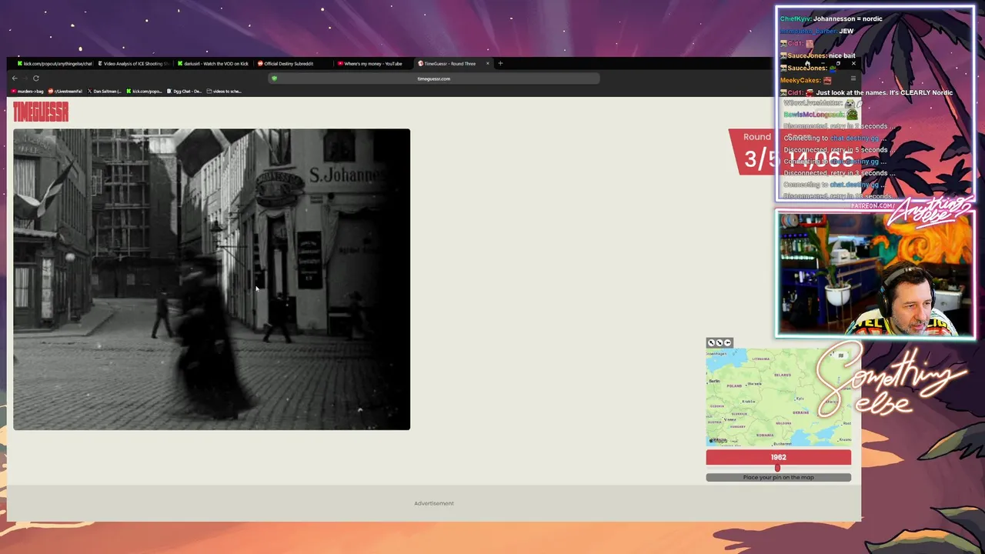The height and width of the screenshot is (554, 985).
Task: Open the Dan Saltman bookmark
Action: [105, 91]
